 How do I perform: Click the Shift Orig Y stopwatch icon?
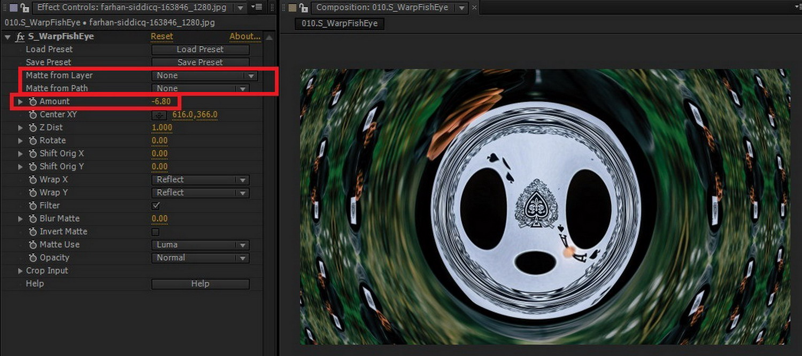tap(33, 167)
